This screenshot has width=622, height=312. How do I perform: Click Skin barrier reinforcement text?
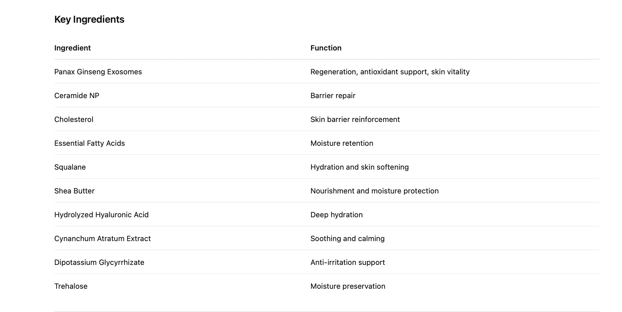coord(355,119)
